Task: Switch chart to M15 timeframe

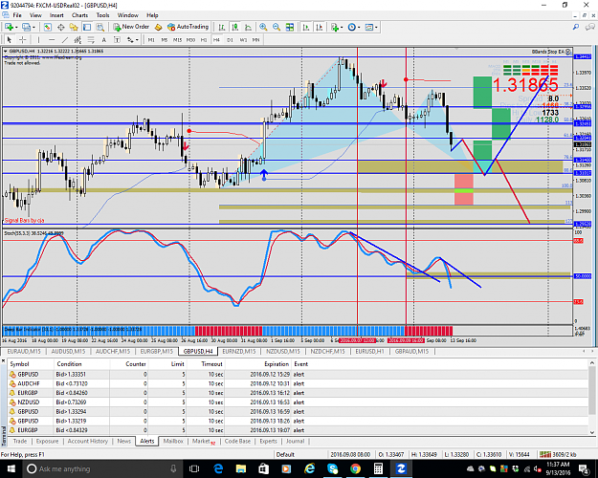Action: (177, 39)
